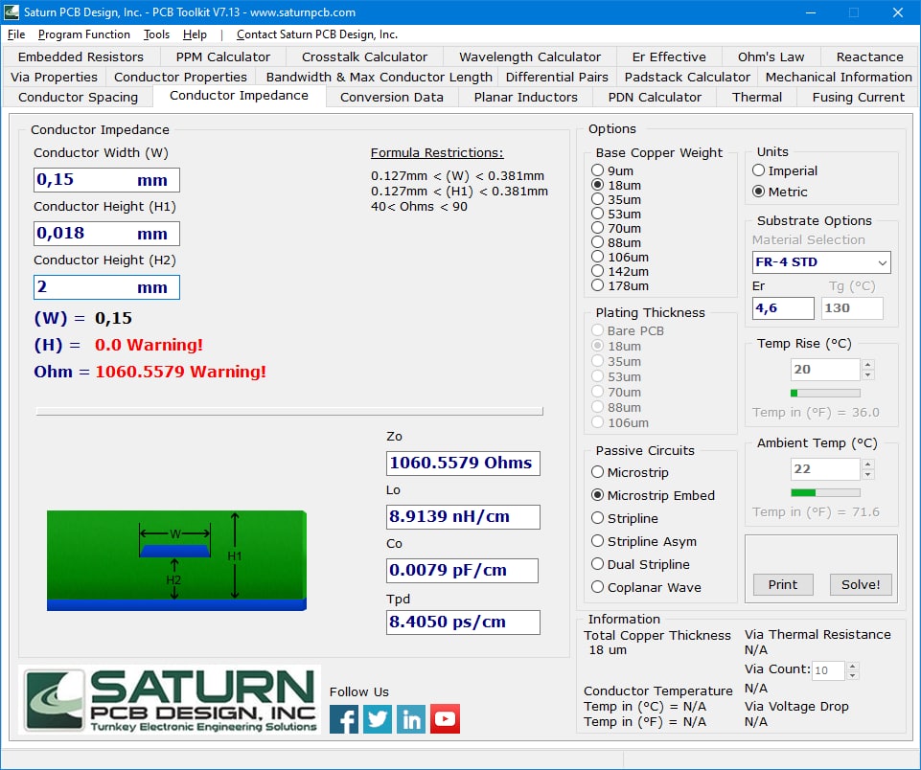Open Reactance tab

tap(869, 57)
